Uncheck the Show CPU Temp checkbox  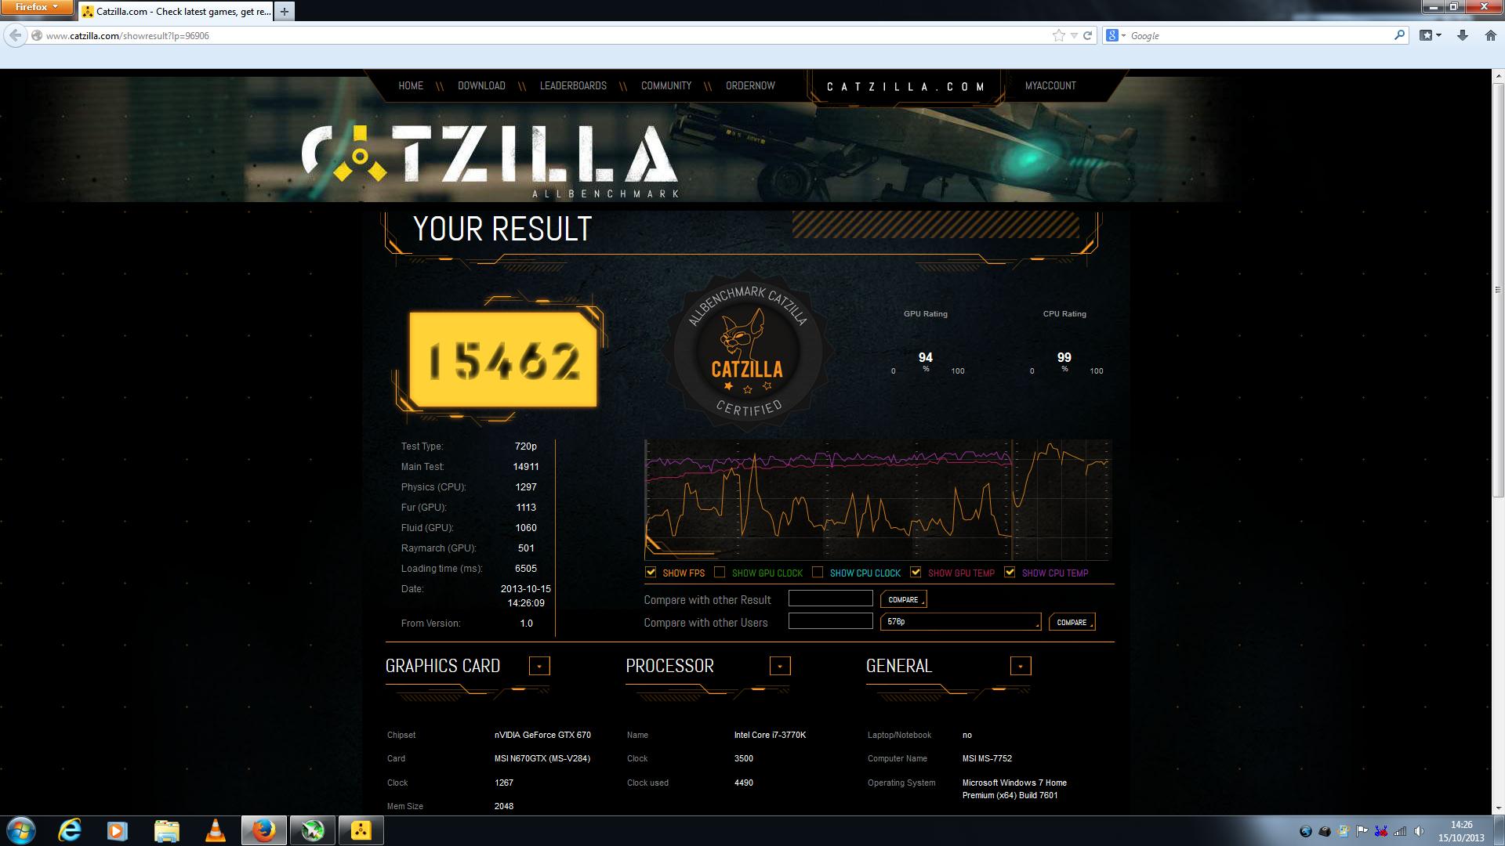click(1010, 573)
